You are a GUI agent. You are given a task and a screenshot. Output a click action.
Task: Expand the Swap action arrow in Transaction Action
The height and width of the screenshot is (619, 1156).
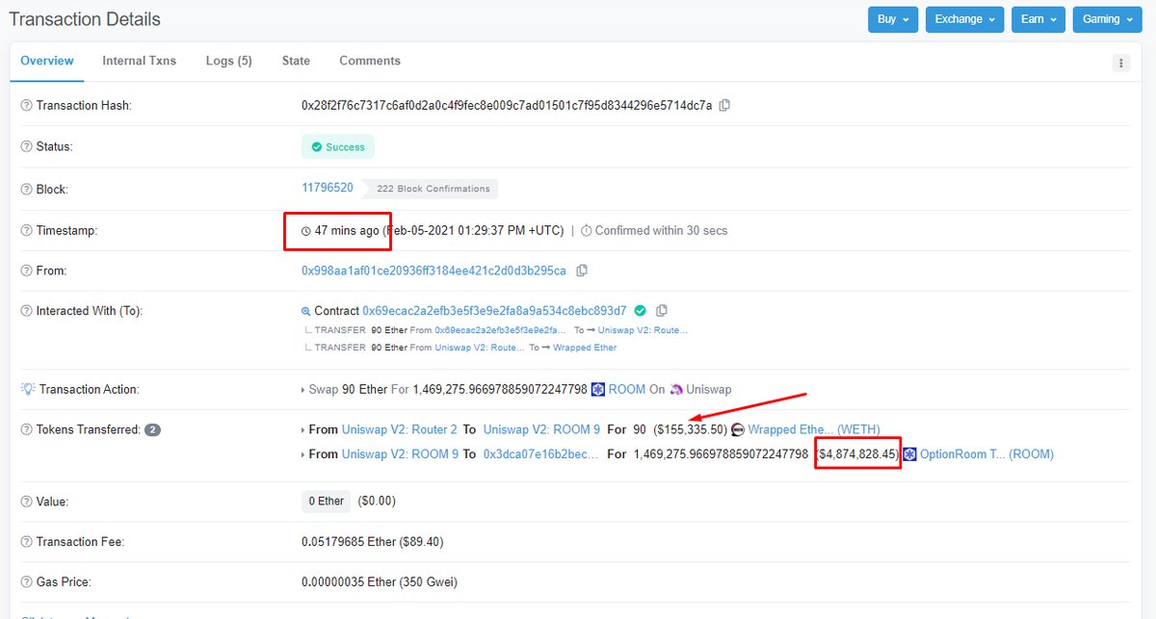[304, 390]
